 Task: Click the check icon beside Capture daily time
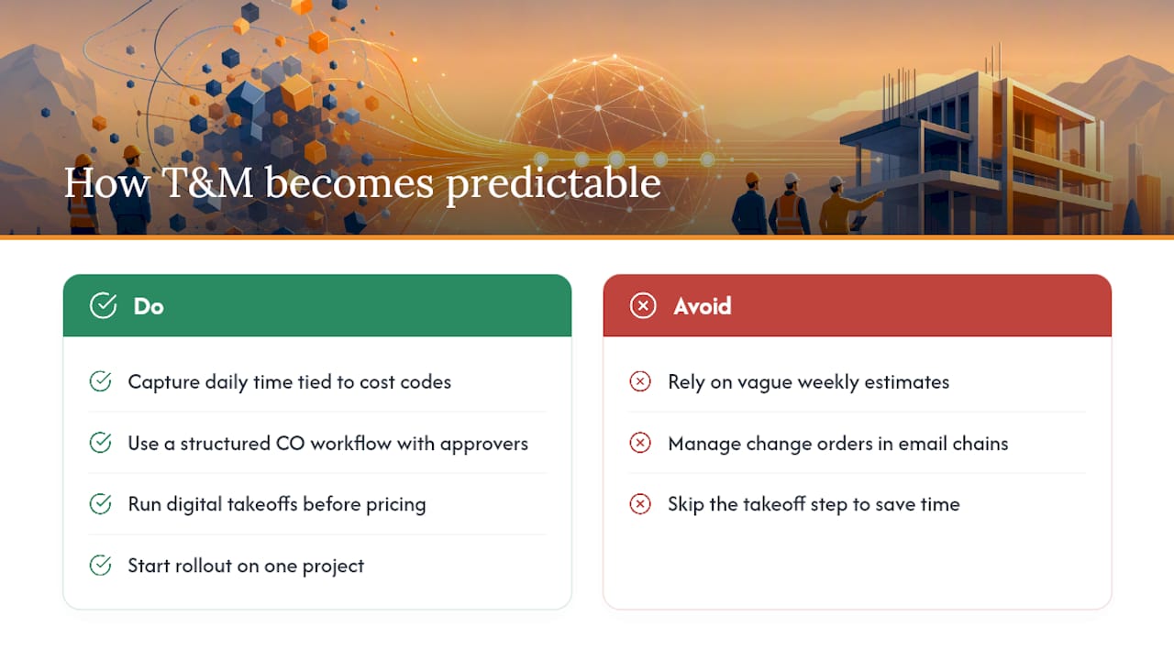[100, 381]
